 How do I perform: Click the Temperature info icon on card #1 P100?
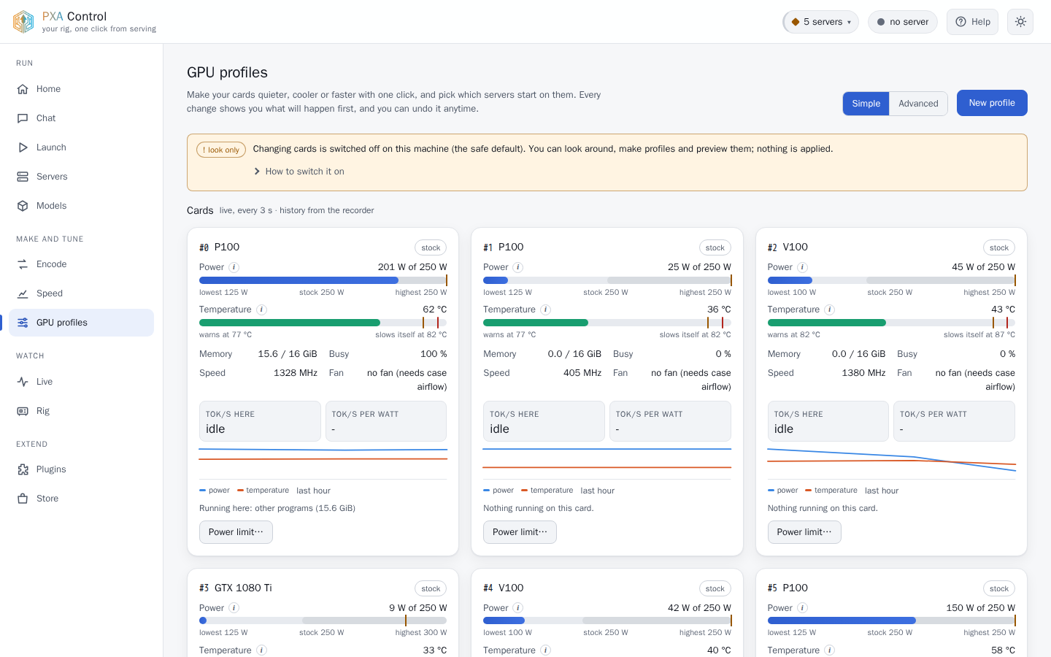[x=546, y=310]
